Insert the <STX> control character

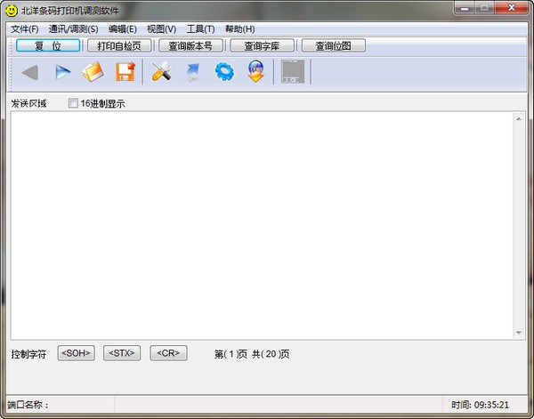pos(122,353)
